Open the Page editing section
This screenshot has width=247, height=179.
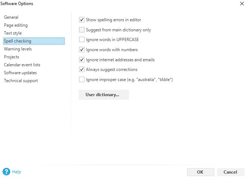[x=16, y=25]
